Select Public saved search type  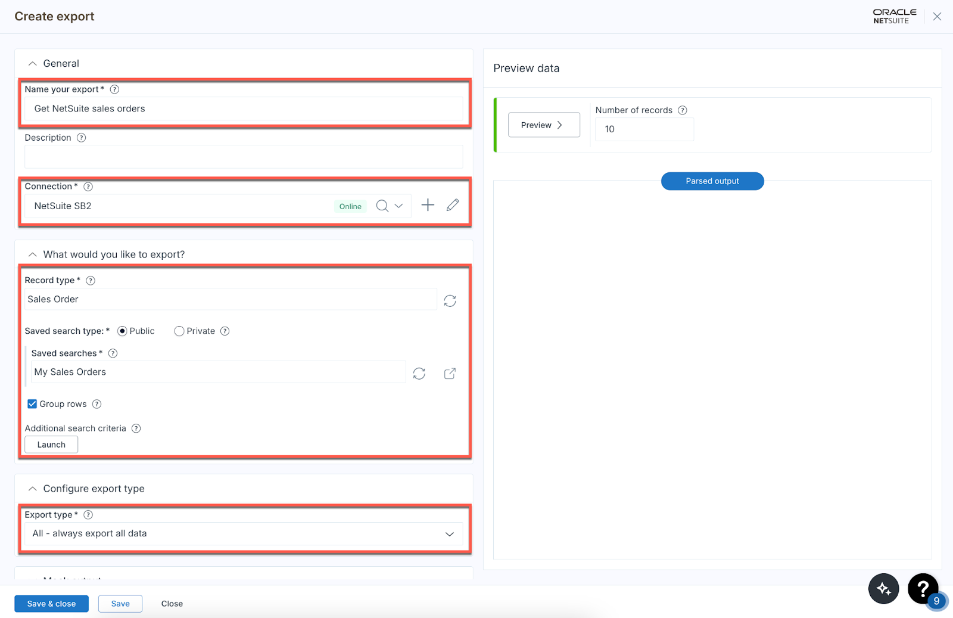tap(122, 331)
